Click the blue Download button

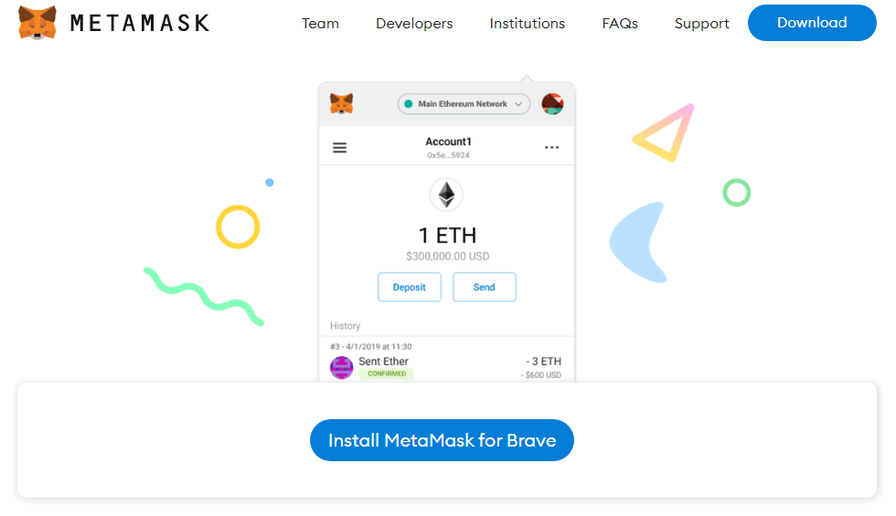[812, 23]
